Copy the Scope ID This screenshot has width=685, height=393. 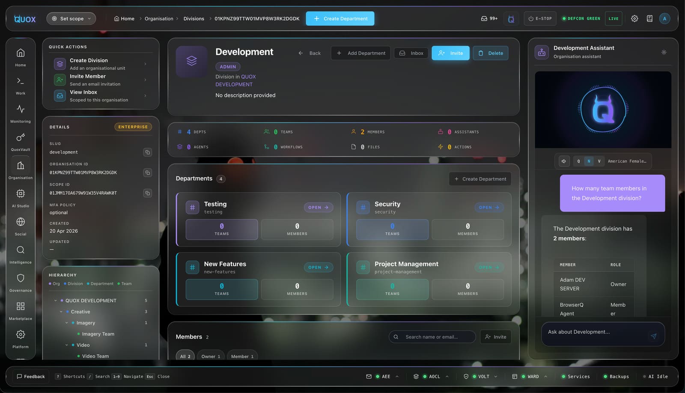tap(148, 193)
